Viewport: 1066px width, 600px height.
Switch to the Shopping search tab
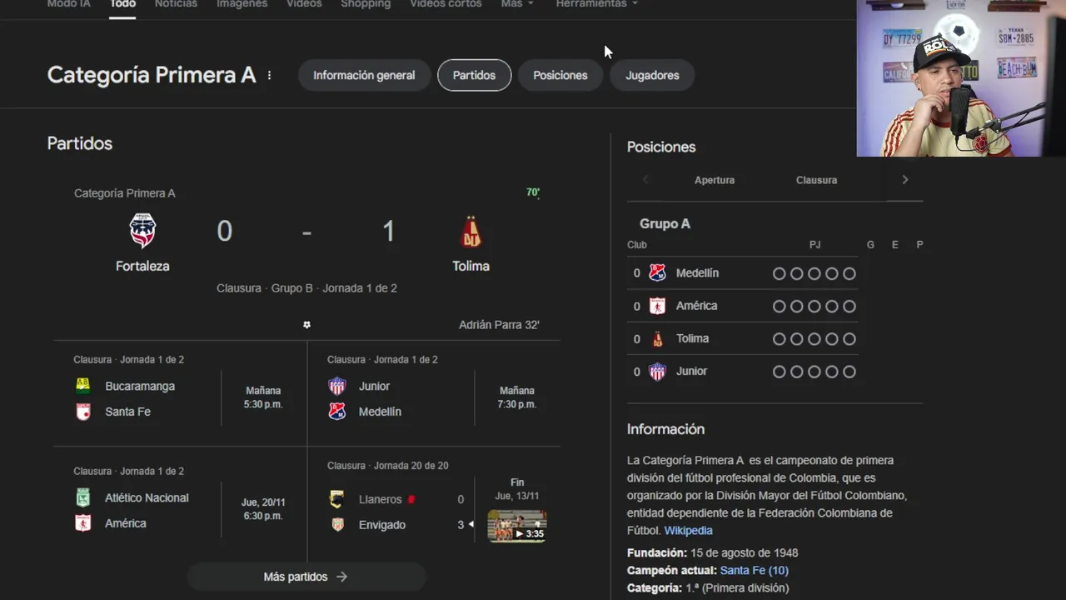coord(366,4)
